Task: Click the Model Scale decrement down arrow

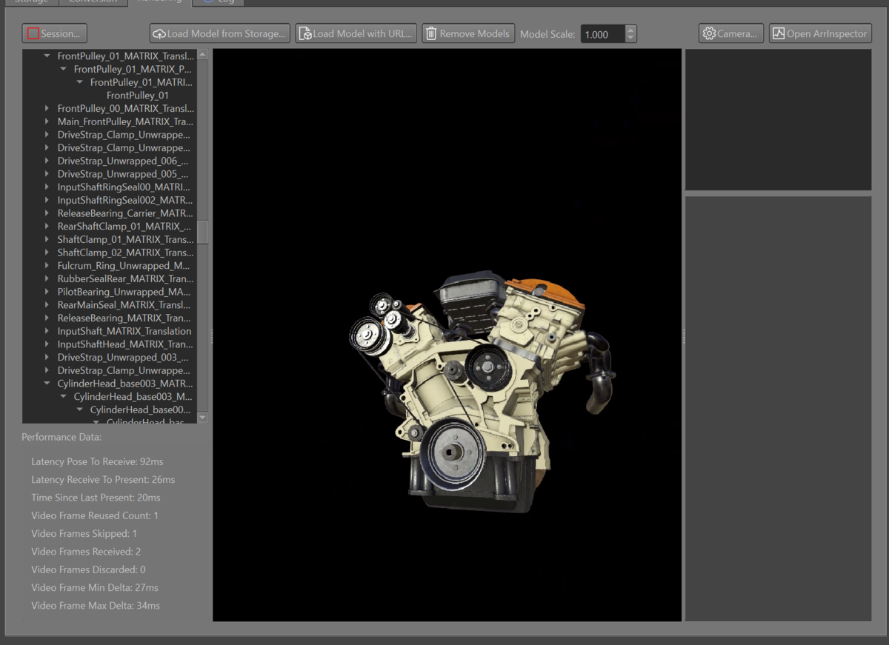Action: 630,38
